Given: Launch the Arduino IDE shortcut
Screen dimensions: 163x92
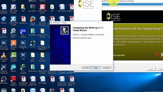Looking at the screenshot, I should coord(13,68).
